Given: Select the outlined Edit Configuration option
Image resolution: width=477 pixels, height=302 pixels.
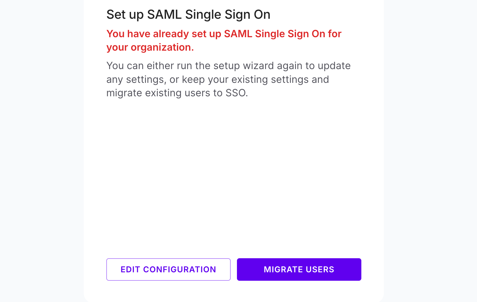Looking at the screenshot, I should pos(168,269).
